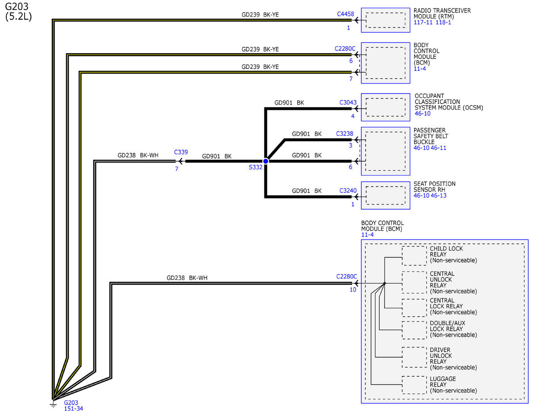
Task: Open the C339 inline connector link
Action: [x=181, y=152]
